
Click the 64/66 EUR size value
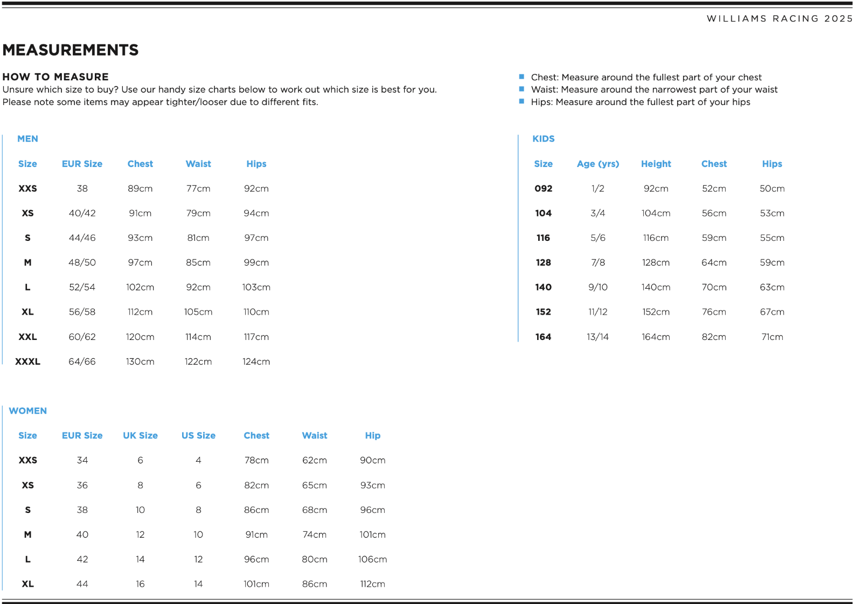point(82,362)
